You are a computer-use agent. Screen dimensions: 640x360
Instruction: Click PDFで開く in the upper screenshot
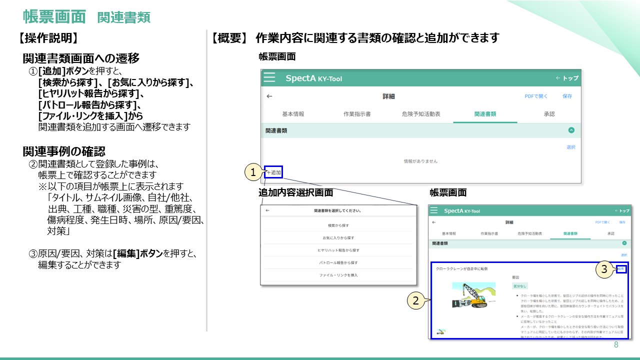(x=536, y=96)
